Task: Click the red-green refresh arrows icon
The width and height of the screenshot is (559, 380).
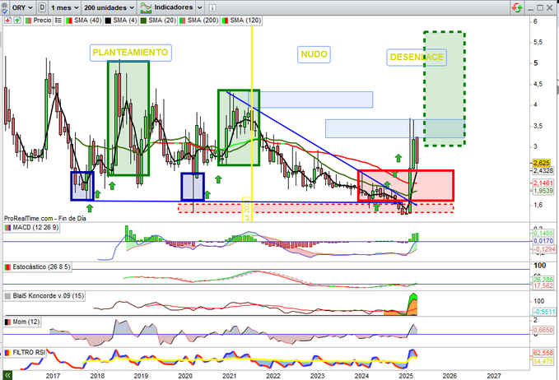Action: tap(517, 7)
